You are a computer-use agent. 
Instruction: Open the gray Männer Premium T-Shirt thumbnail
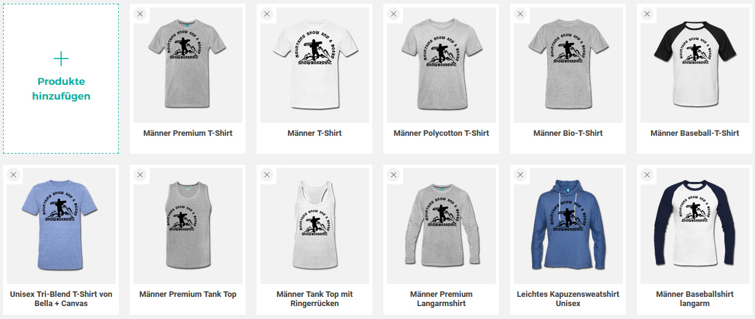[x=188, y=65]
